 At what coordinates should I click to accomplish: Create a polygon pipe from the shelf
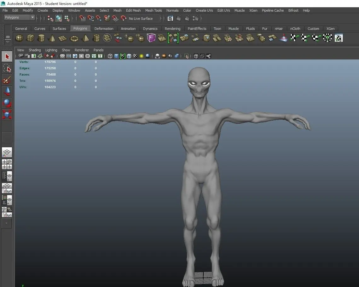click(x=96, y=38)
